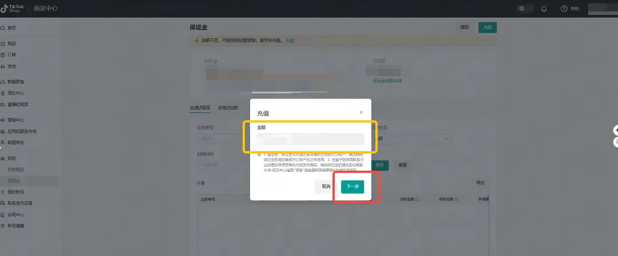Click the 充值 link in the warning banner
This screenshot has width=618, height=256.
point(290,41)
